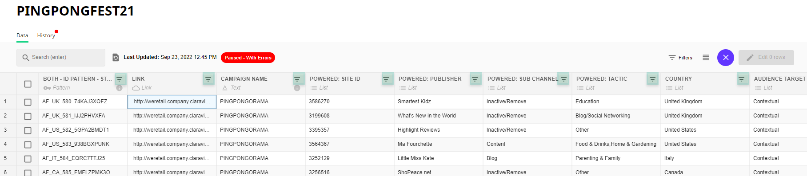Toggle the select-all rows header checkbox
The image size is (807, 176).
(28, 84)
